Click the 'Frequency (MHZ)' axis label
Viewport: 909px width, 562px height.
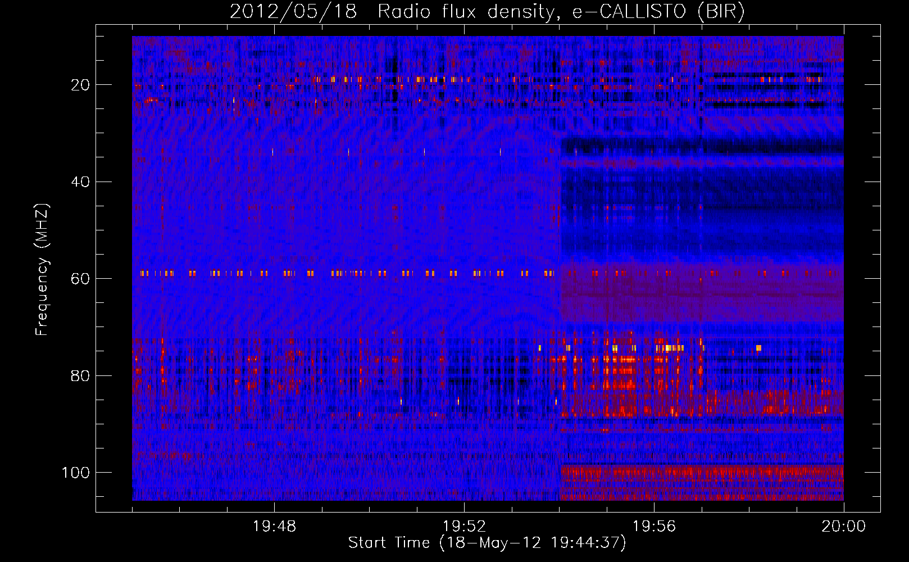(x=42, y=270)
